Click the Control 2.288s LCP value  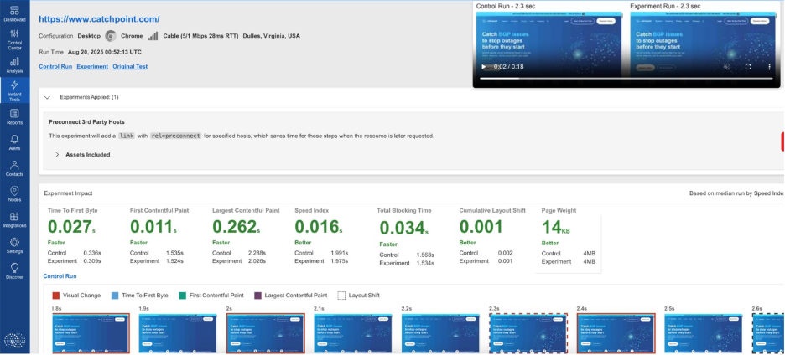click(x=257, y=253)
